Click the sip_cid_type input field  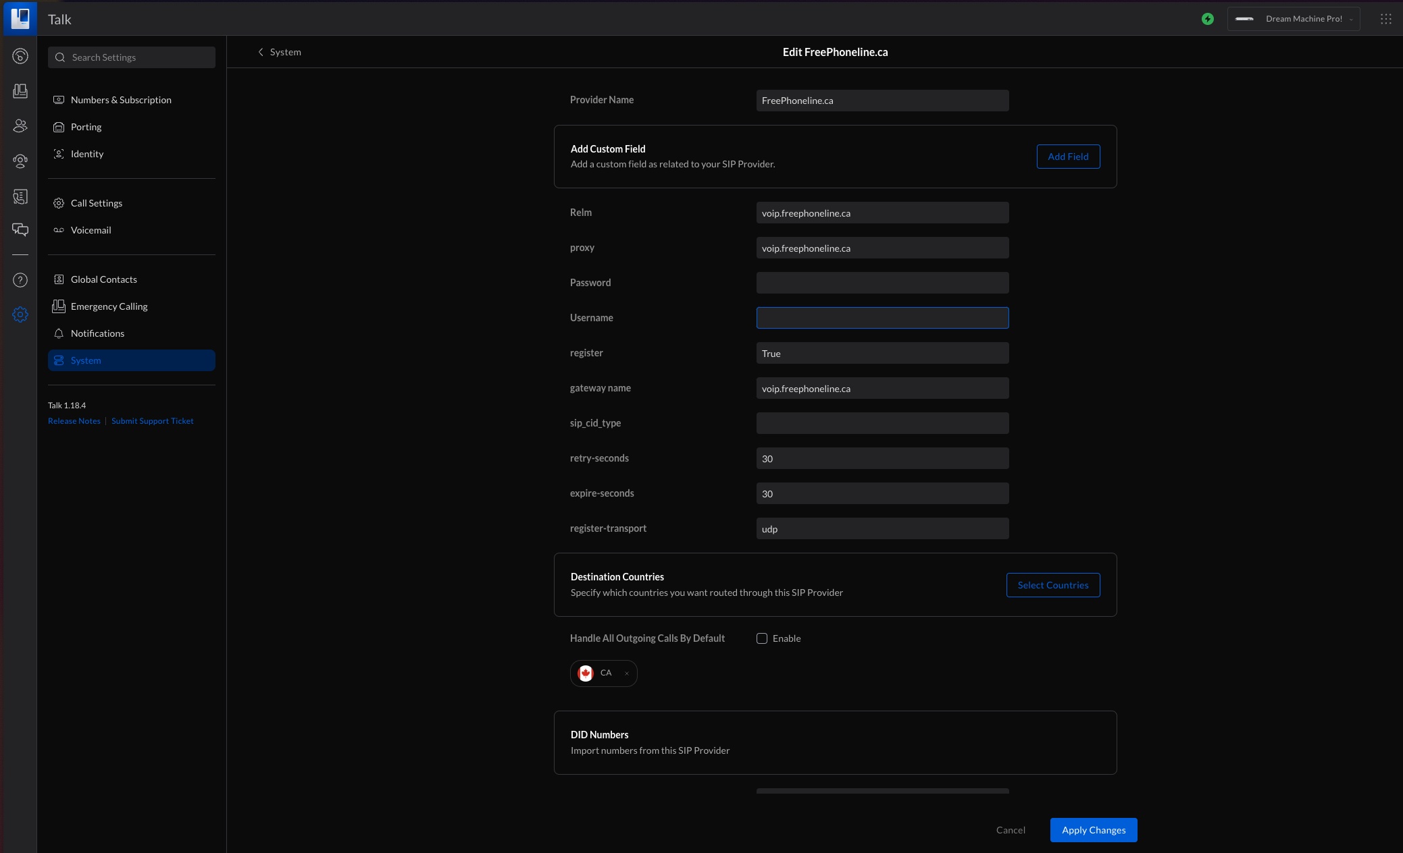pos(883,423)
